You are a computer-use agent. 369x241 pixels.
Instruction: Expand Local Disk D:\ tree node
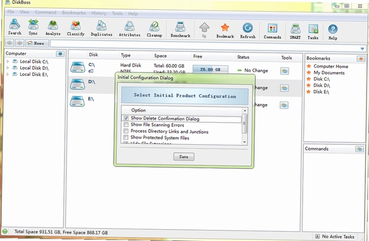tap(8, 68)
